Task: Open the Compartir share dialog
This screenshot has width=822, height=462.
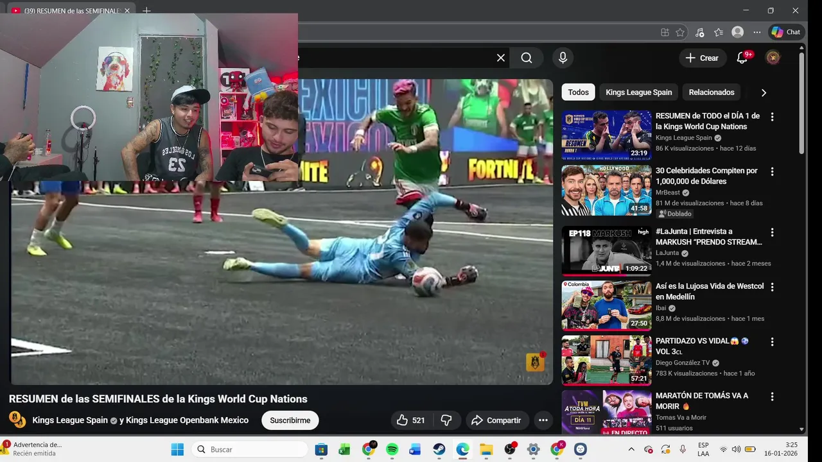Action: tap(497, 420)
